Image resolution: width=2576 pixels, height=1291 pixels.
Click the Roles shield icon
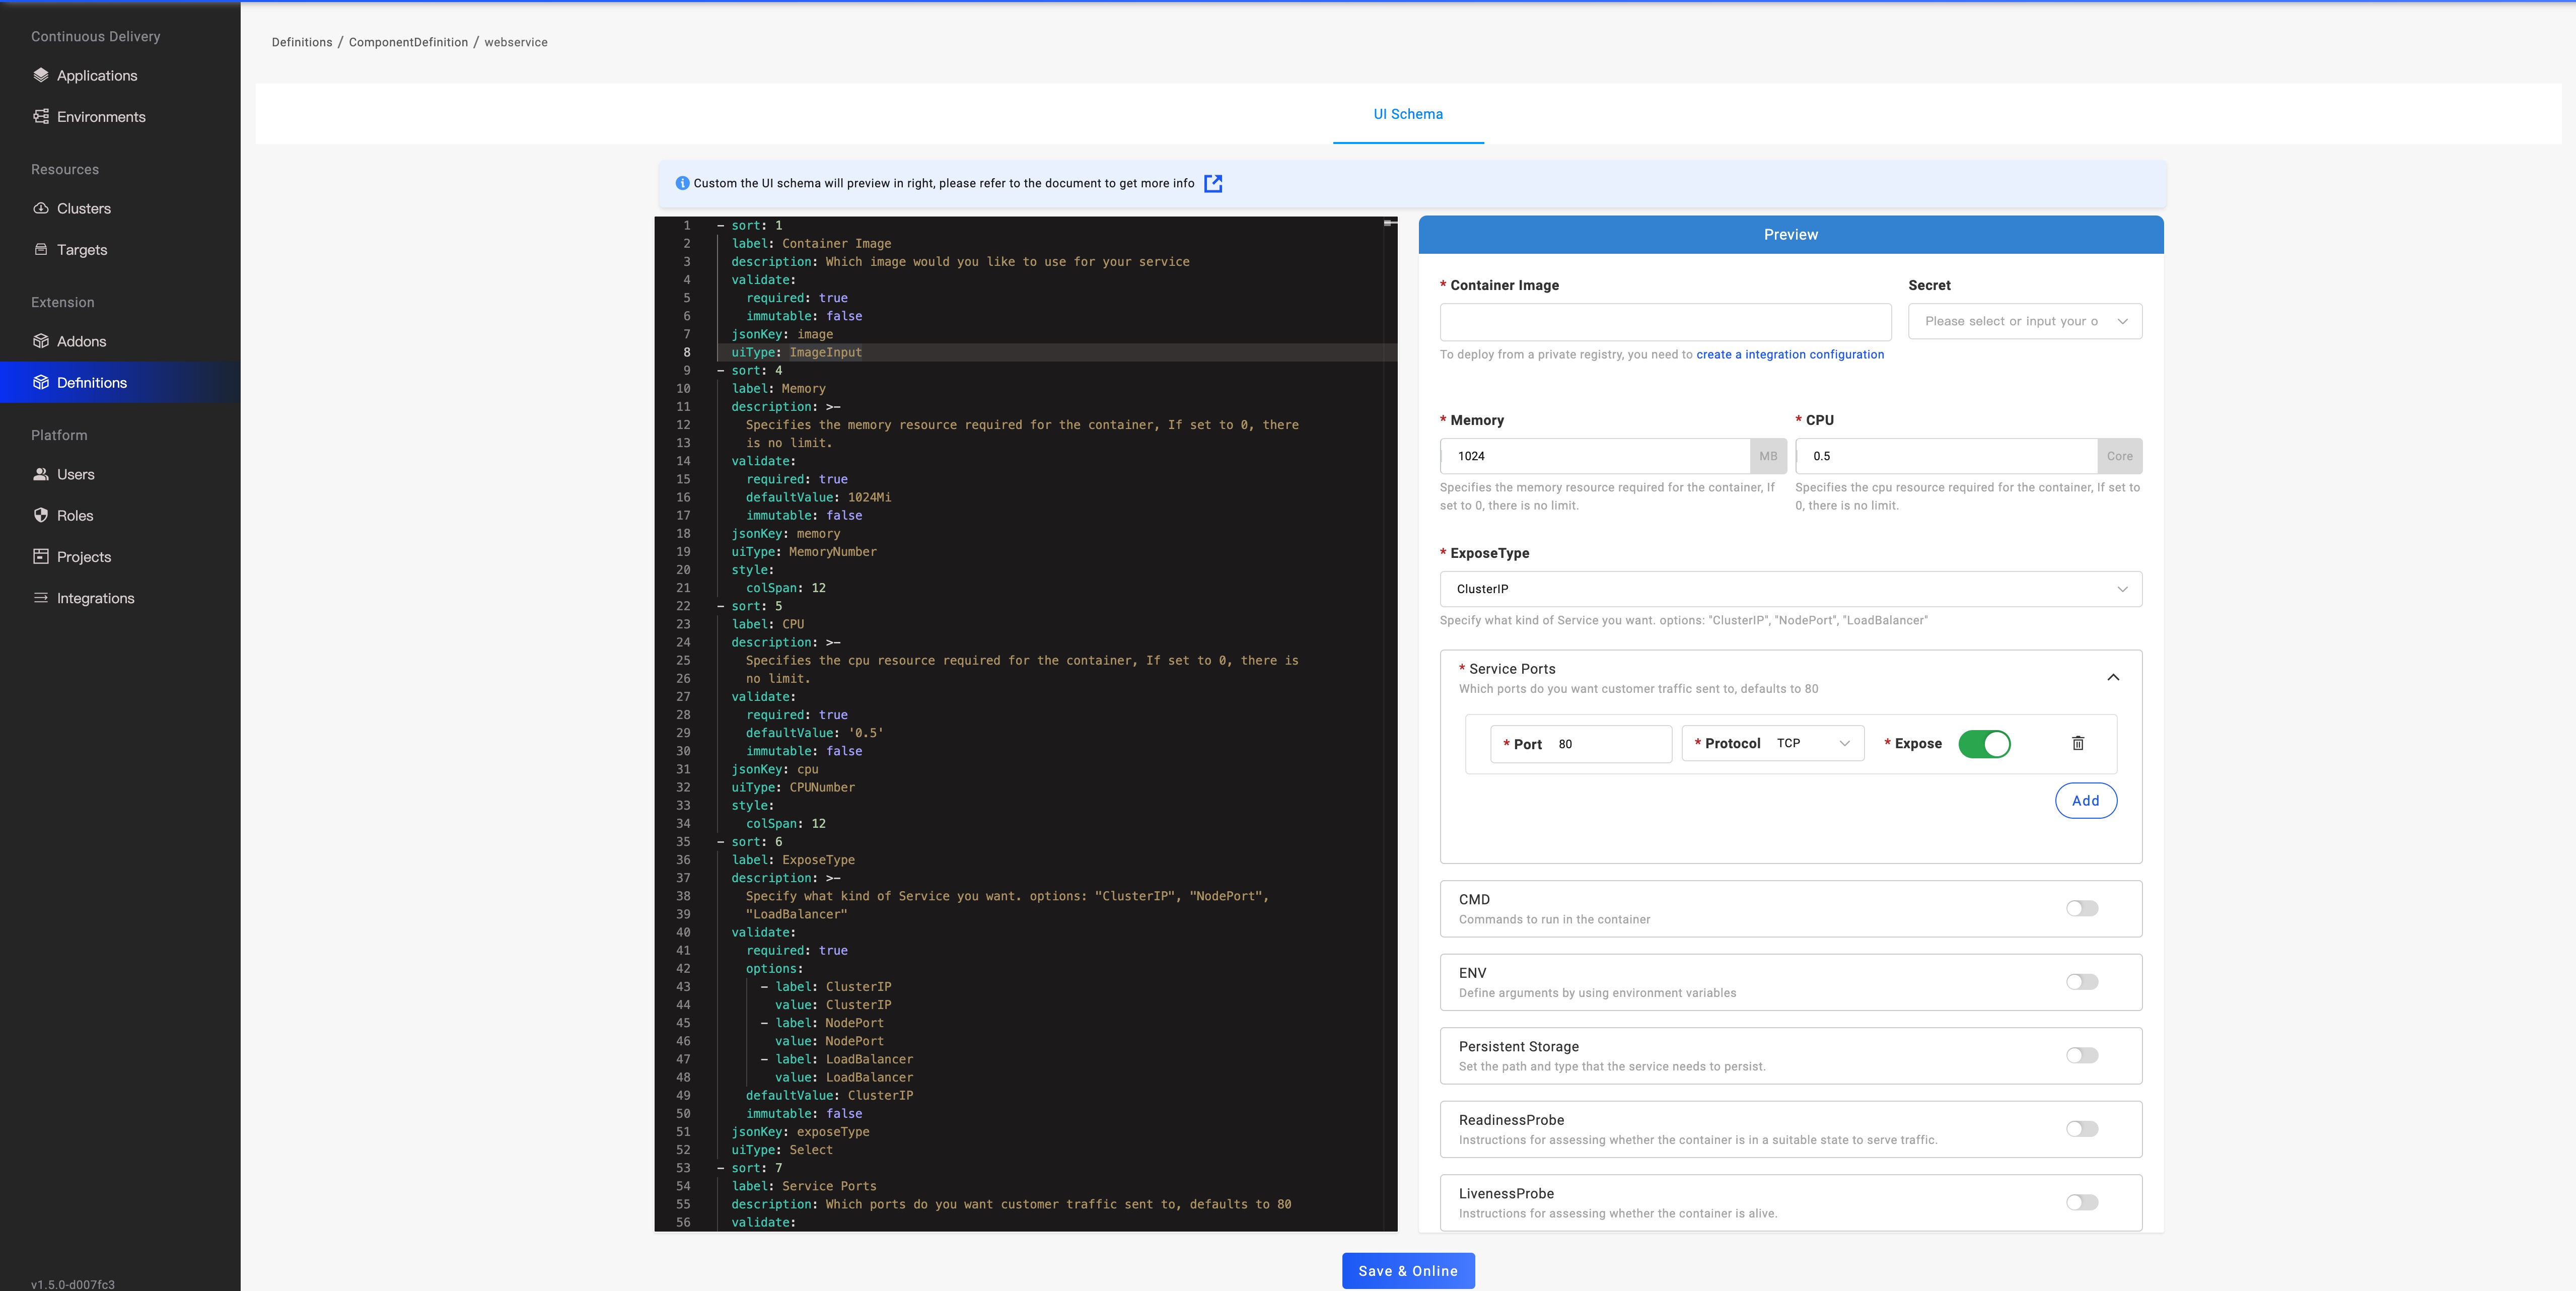click(x=41, y=515)
